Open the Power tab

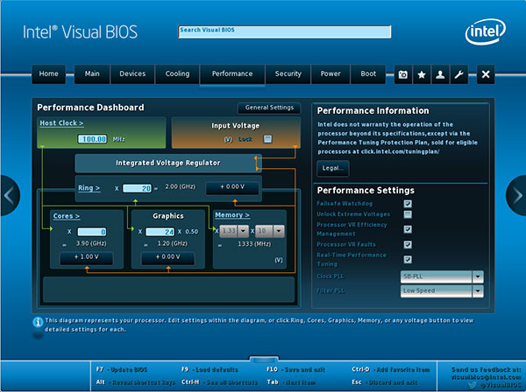click(331, 74)
